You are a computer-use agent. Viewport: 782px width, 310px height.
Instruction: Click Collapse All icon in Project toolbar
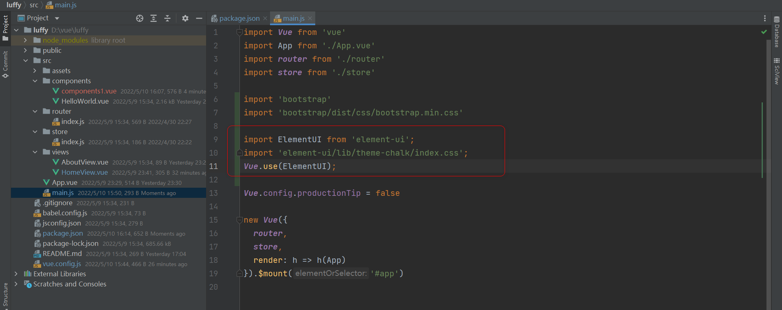(x=167, y=18)
